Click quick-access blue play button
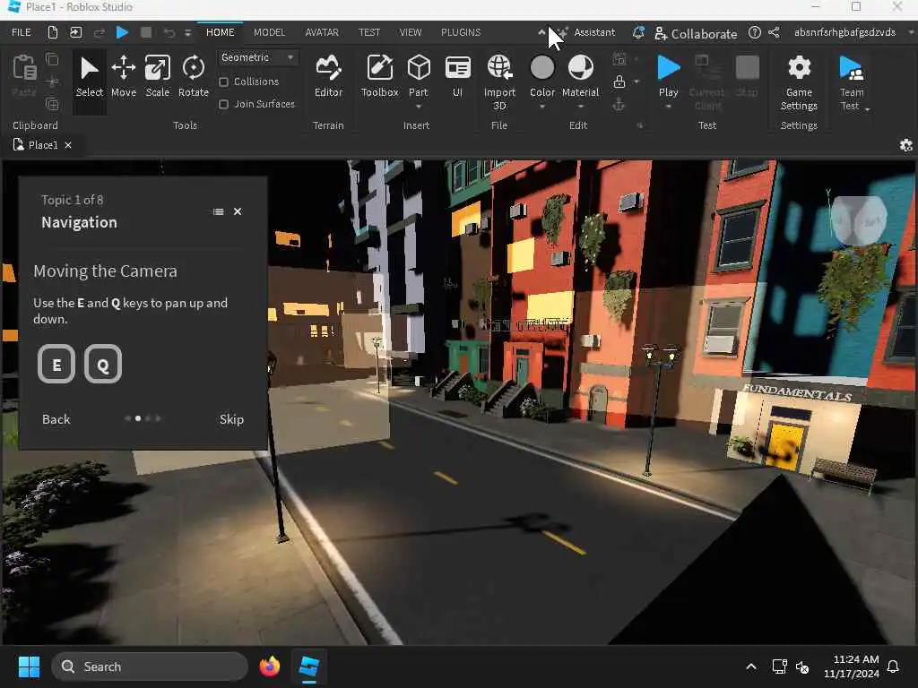 pos(122,32)
